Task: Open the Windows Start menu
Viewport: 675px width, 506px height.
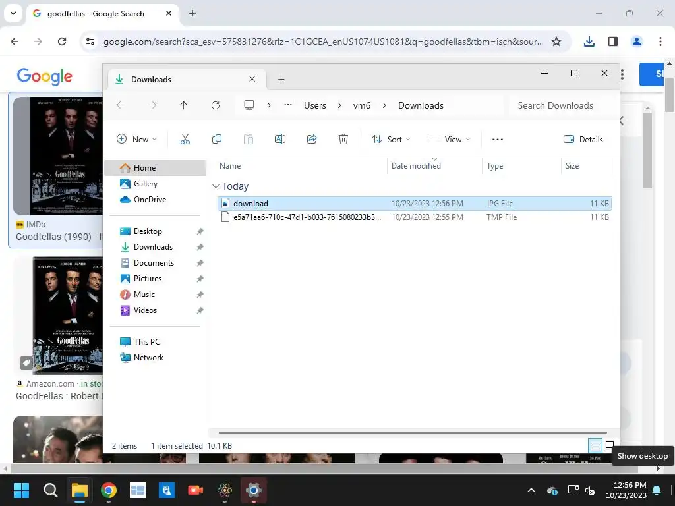Action: [21, 490]
